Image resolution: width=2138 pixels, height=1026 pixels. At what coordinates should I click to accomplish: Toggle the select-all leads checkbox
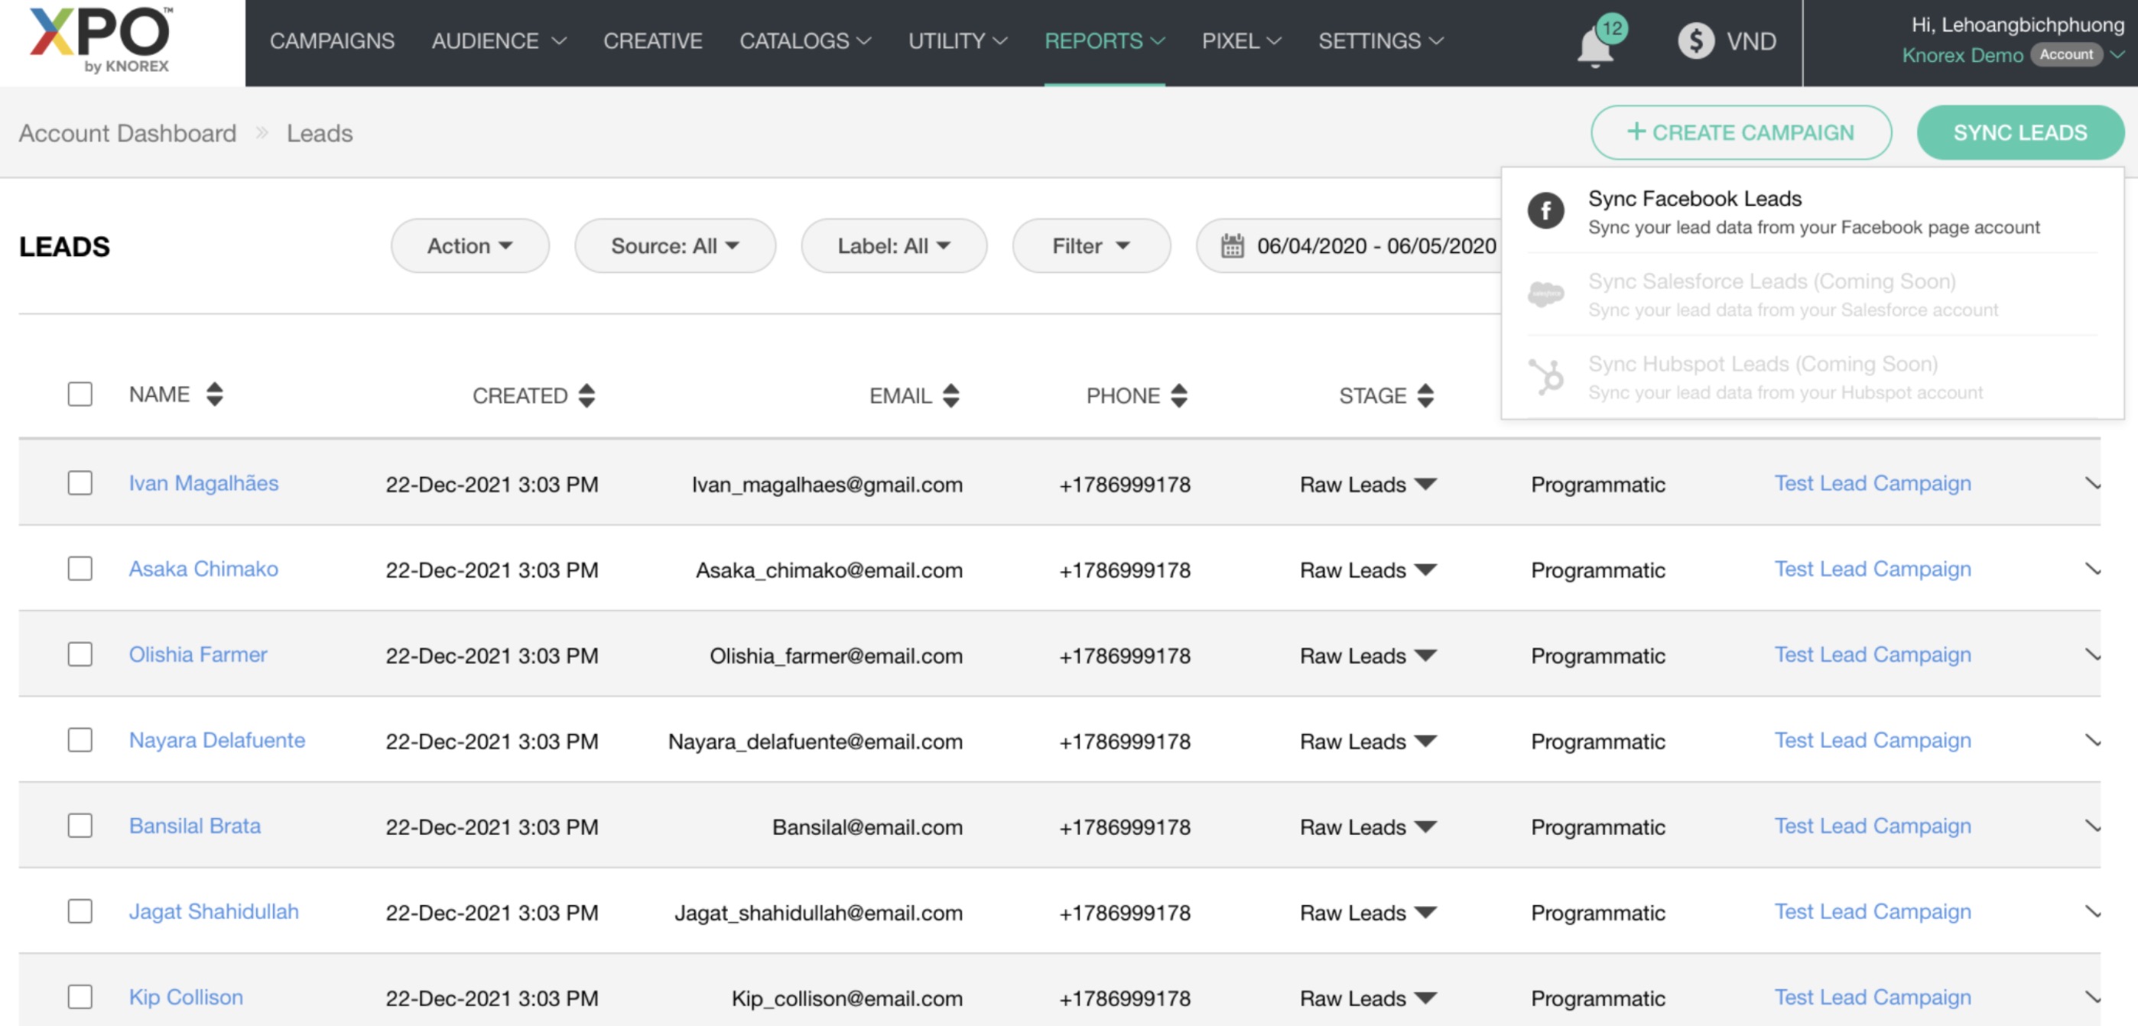tap(80, 394)
